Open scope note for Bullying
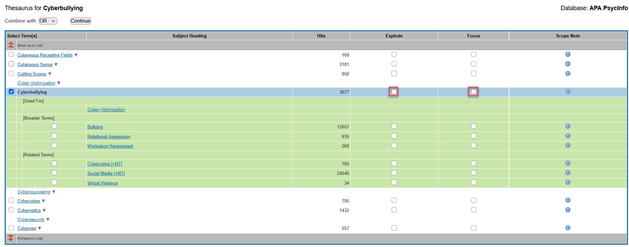 (x=568, y=126)
